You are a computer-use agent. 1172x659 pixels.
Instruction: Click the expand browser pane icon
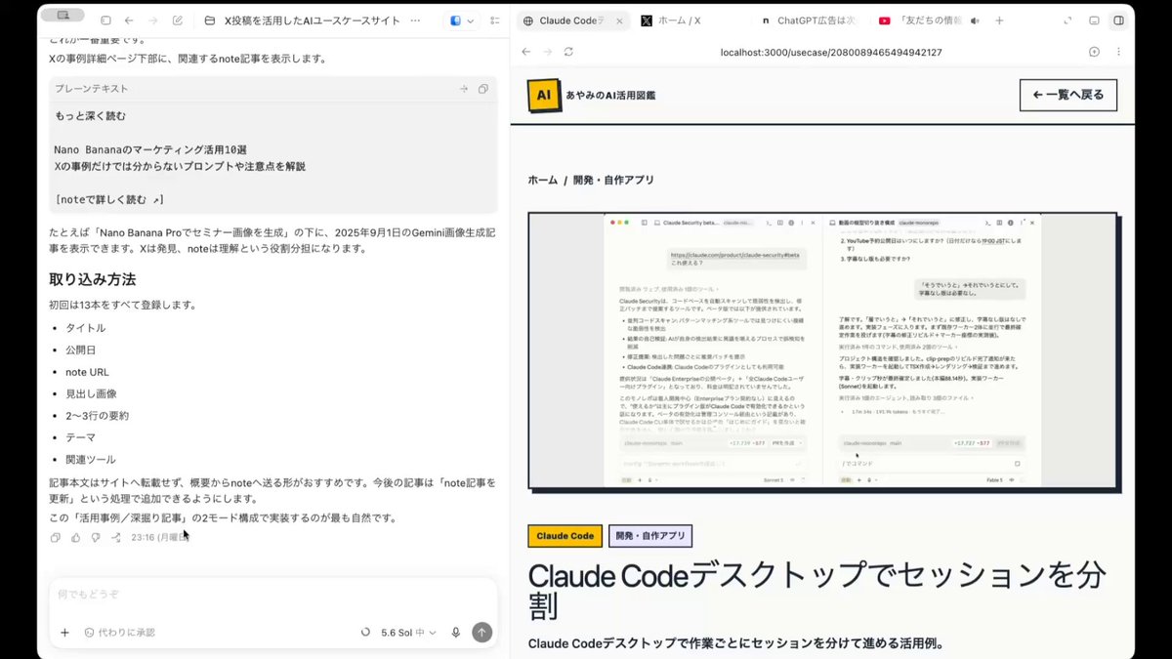point(1067,21)
